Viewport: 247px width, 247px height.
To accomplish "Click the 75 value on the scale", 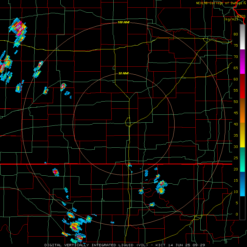I will pos(236,46).
